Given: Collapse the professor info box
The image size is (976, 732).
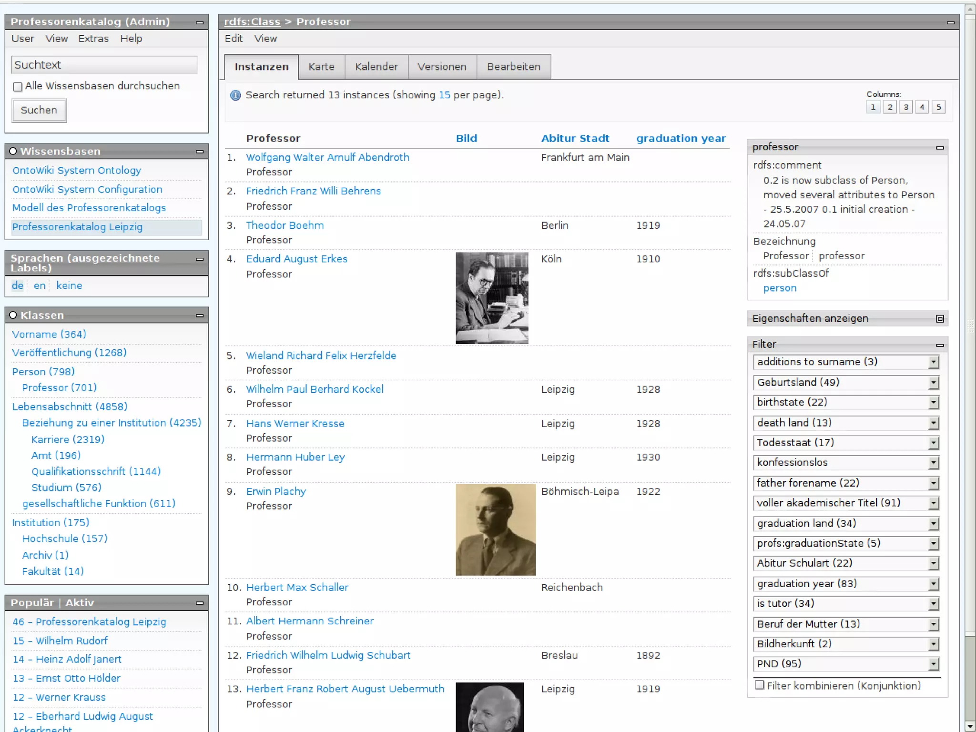Looking at the screenshot, I should click(940, 148).
